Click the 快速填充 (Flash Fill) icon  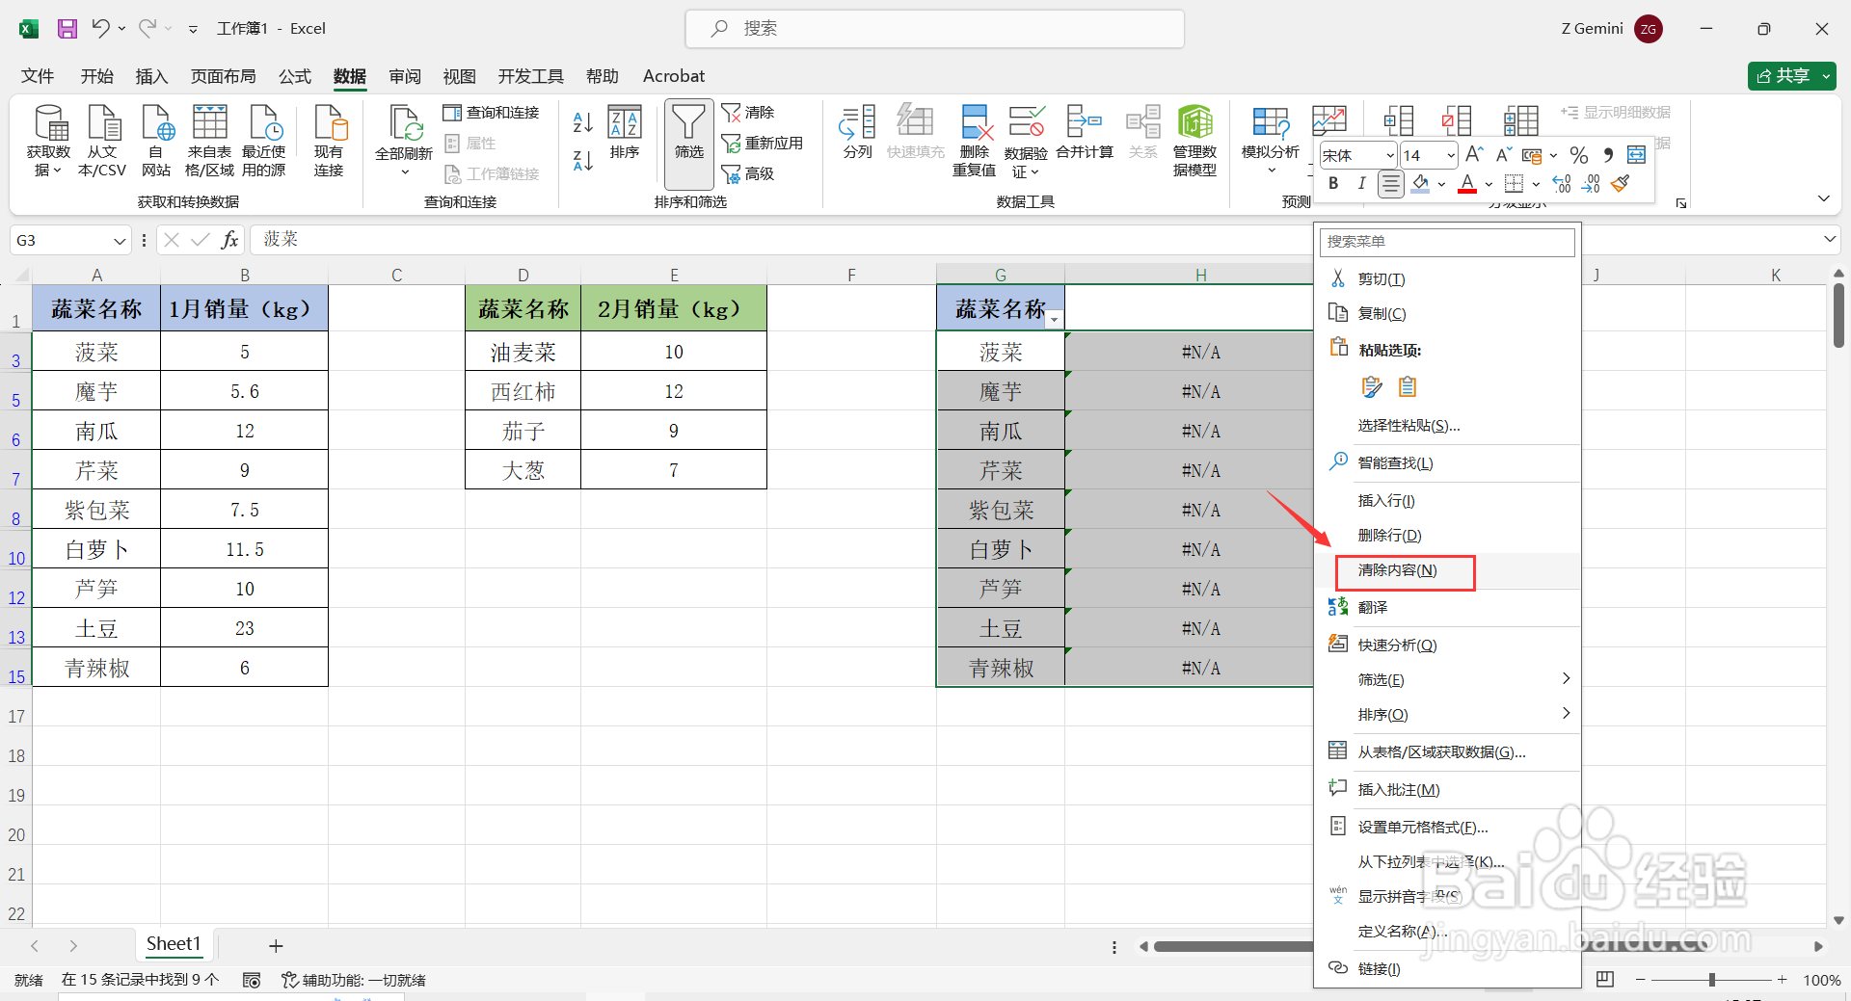916,135
